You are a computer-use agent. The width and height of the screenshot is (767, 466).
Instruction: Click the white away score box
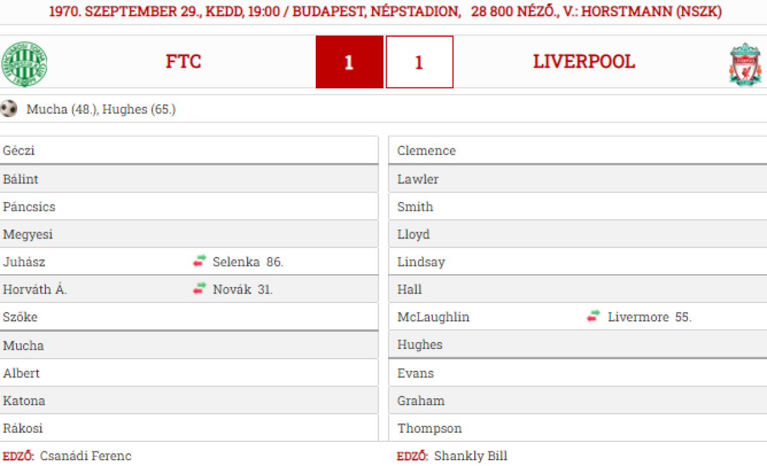(x=419, y=62)
